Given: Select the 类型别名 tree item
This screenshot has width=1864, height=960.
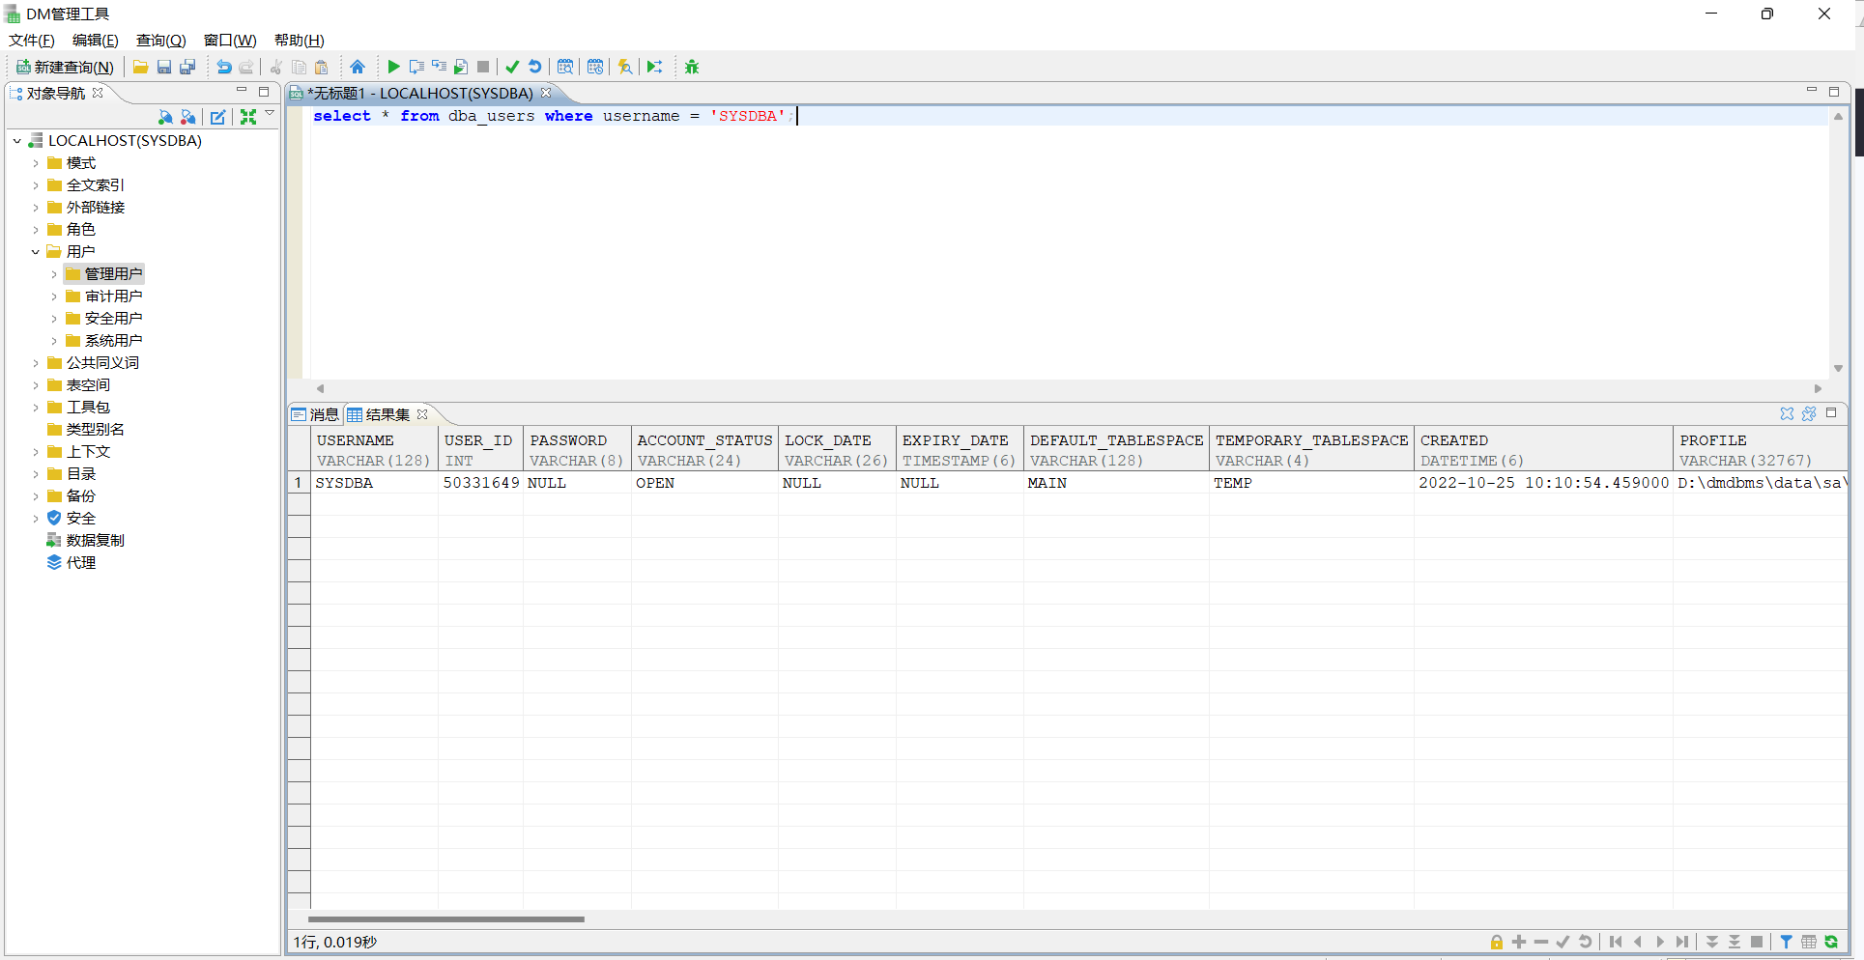Looking at the screenshot, I should tap(86, 430).
